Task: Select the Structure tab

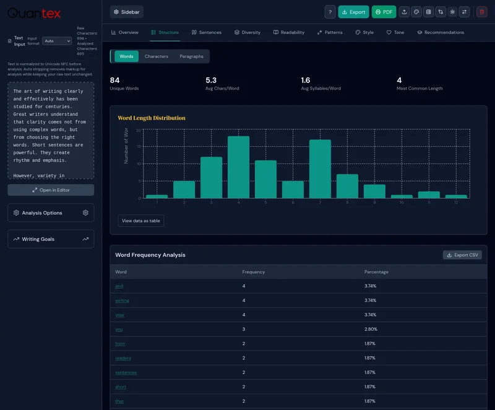Action: 165,32
